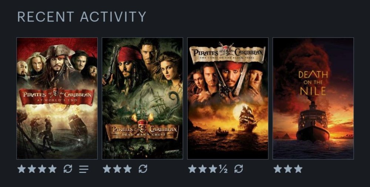Click the rewatch icon under Dead Man's Chest

[143, 169]
